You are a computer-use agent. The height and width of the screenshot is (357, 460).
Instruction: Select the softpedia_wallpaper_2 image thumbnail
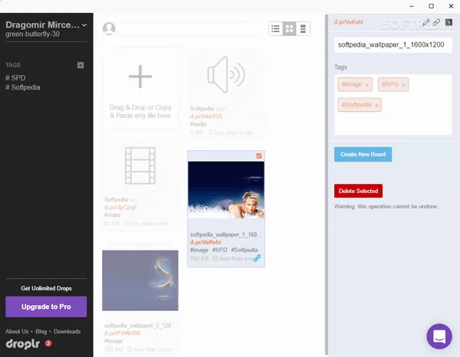[140, 280]
